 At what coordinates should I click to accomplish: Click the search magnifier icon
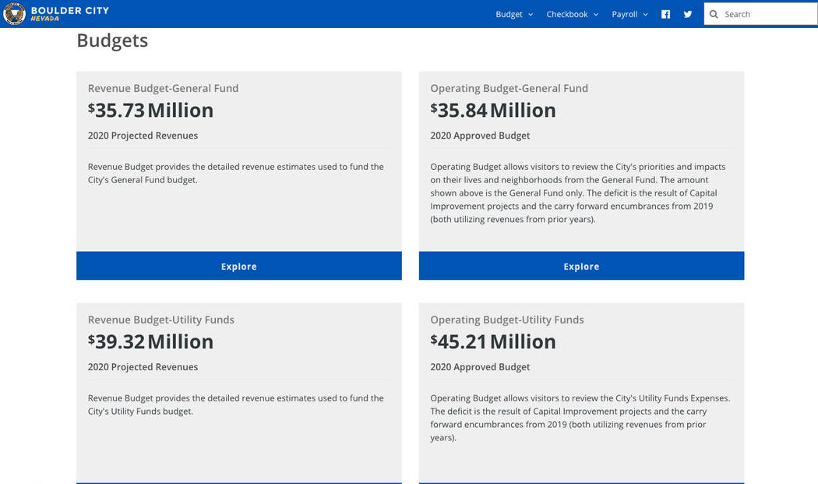click(714, 14)
